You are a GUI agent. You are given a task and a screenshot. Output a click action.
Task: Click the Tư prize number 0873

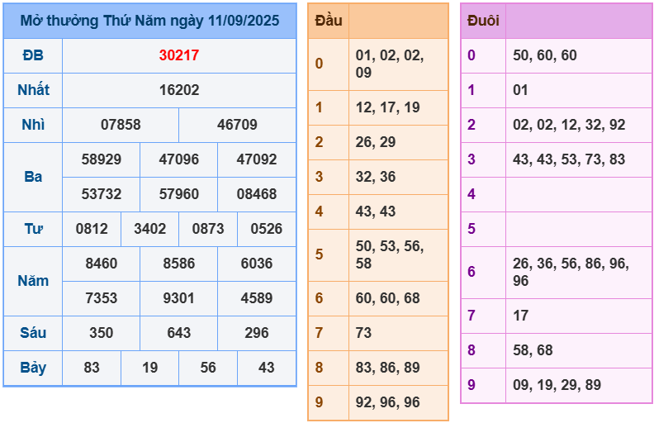[x=208, y=229]
